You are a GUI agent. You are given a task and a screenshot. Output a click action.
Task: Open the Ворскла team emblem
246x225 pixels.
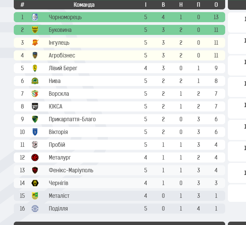[35, 94]
